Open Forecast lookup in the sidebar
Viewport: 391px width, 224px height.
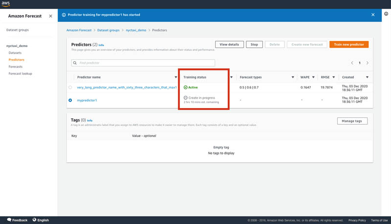tap(20, 74)
